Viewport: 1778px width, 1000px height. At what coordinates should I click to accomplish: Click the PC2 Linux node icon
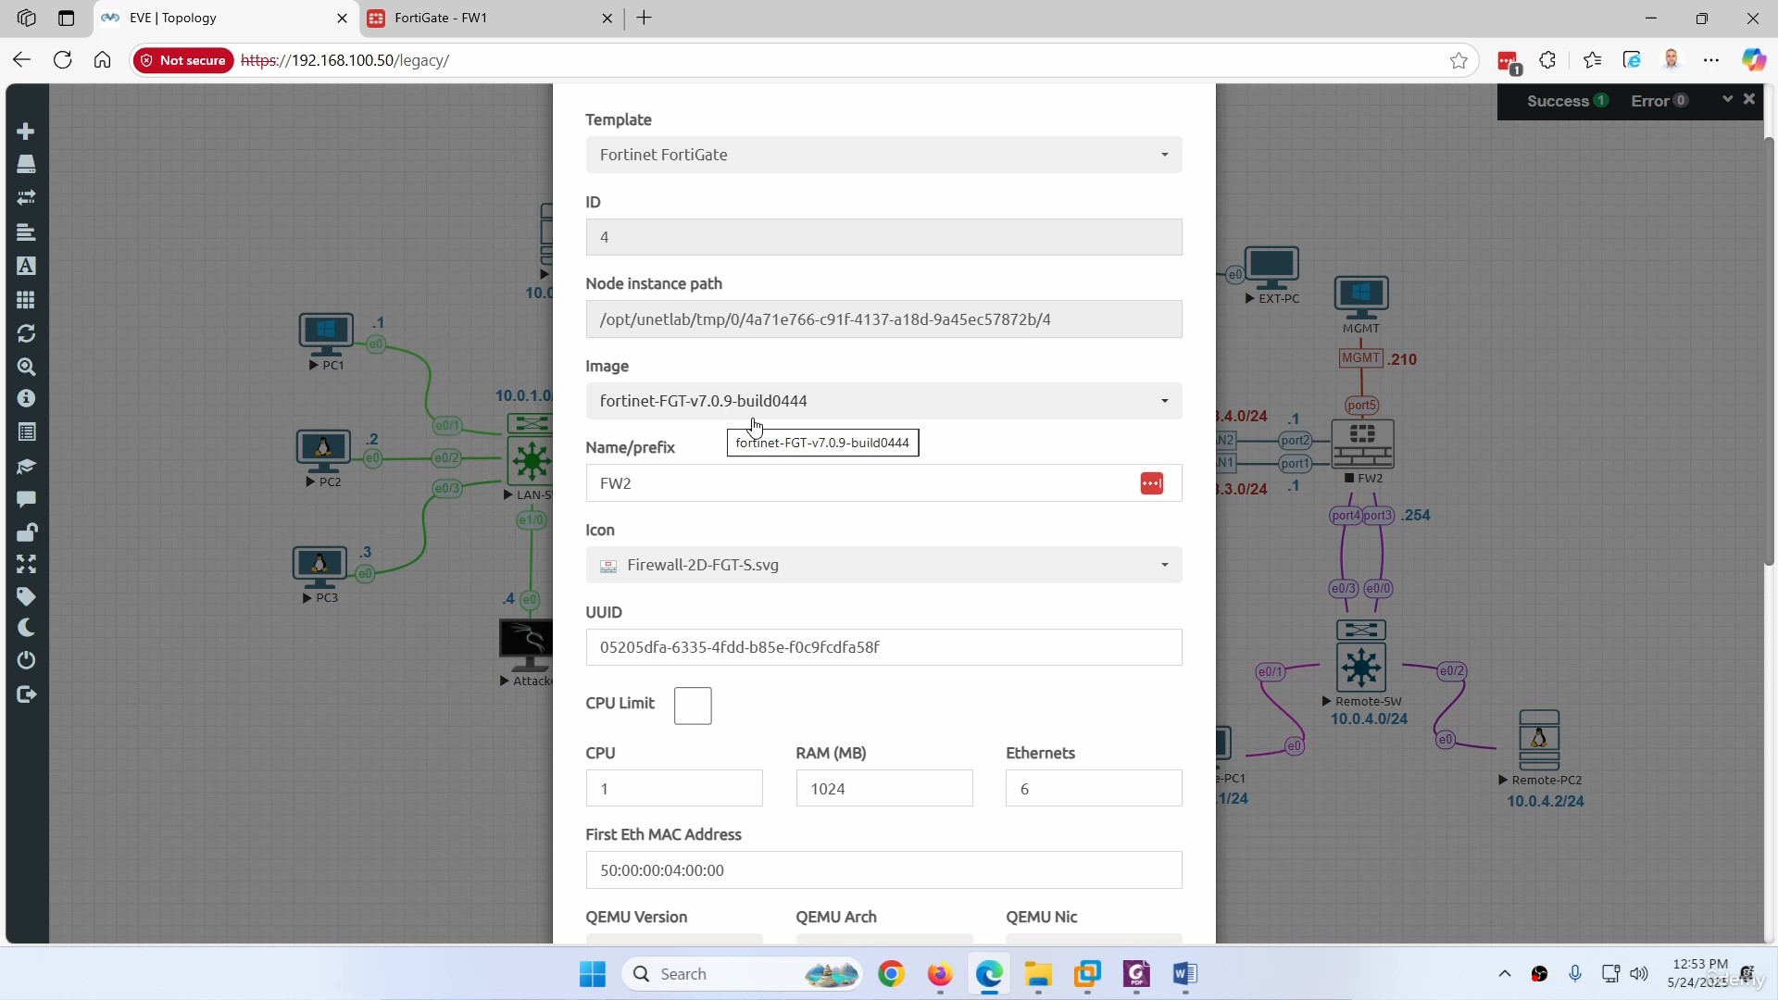pyautogui.click(x=323, y=452)
